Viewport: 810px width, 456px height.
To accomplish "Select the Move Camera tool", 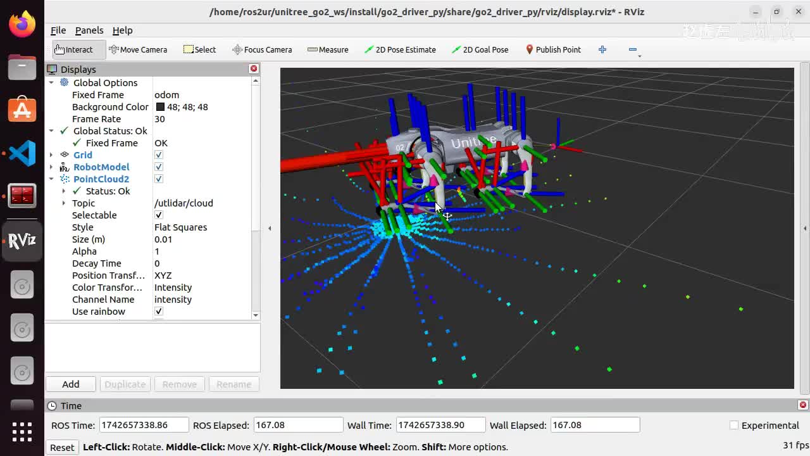I will pos(138,49).
